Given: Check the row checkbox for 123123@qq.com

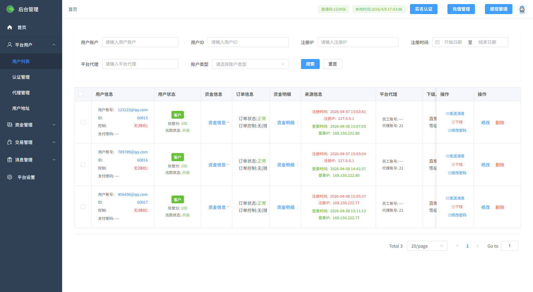Looking at the screenshot, I should point(83,122).
